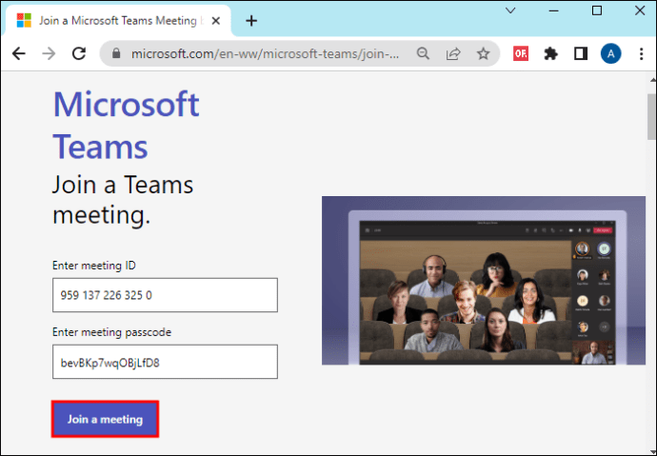Screen dimensions: 657x456
Task: Open the zoom magnifier in address bar
Action: pyautogui.click(x=423, y=53)
